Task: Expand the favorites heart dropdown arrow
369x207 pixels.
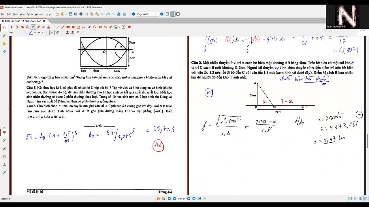Action: [x=133, y=27]
